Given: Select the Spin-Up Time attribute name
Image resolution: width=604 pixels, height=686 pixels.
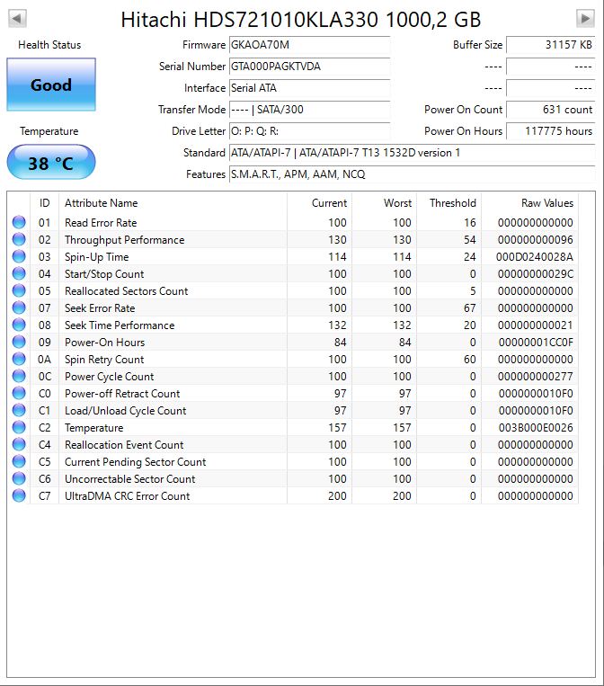Looking at the screenshot, I should (97, 257).
